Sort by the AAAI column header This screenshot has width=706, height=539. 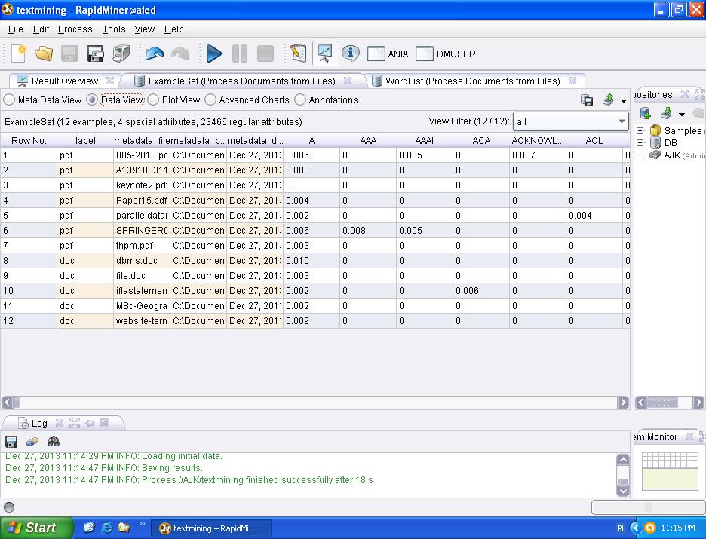point(424,141)
